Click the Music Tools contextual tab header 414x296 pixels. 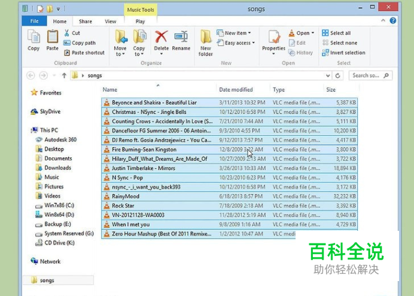point(141,10)
